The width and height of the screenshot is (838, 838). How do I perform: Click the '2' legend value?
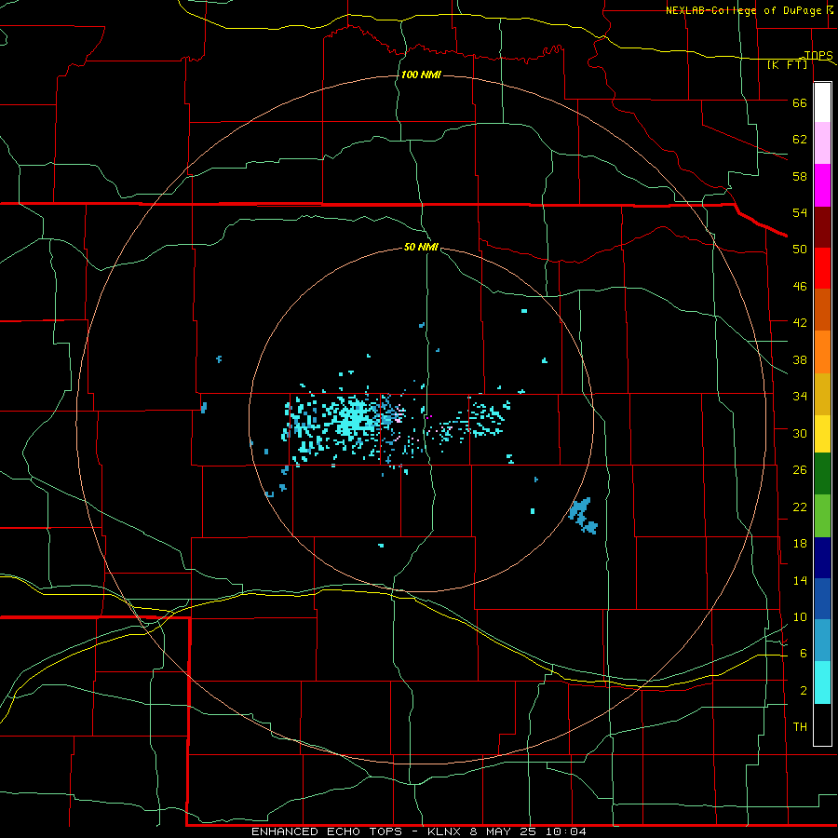click(804, 691)
